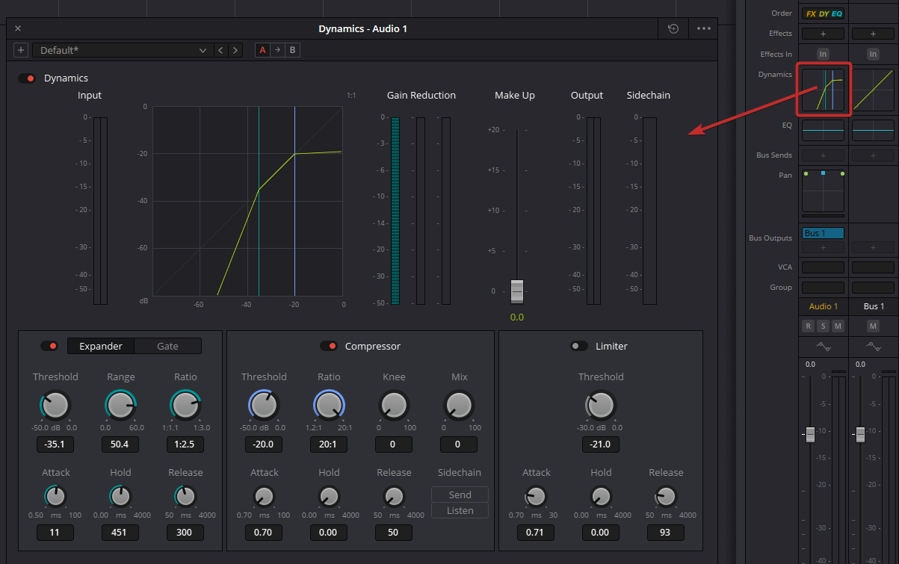Open the Audio 1 pan control

[823, 190]
